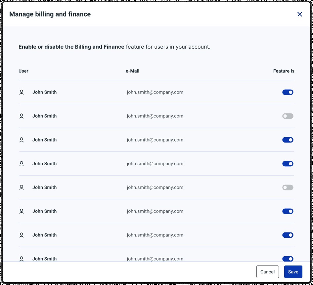Click the e-Mail column header

click(132, 71)
